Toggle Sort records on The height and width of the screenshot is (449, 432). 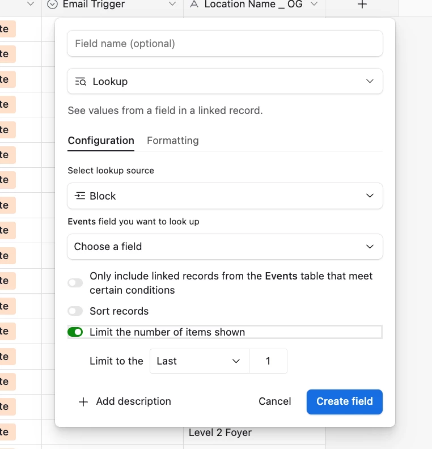(x=75, y=311)
